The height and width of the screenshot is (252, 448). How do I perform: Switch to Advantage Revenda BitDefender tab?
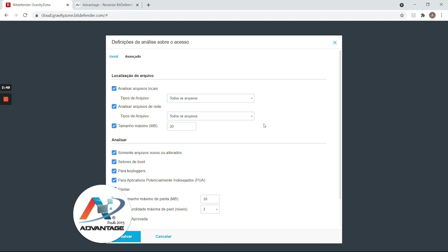pos(107,5)
